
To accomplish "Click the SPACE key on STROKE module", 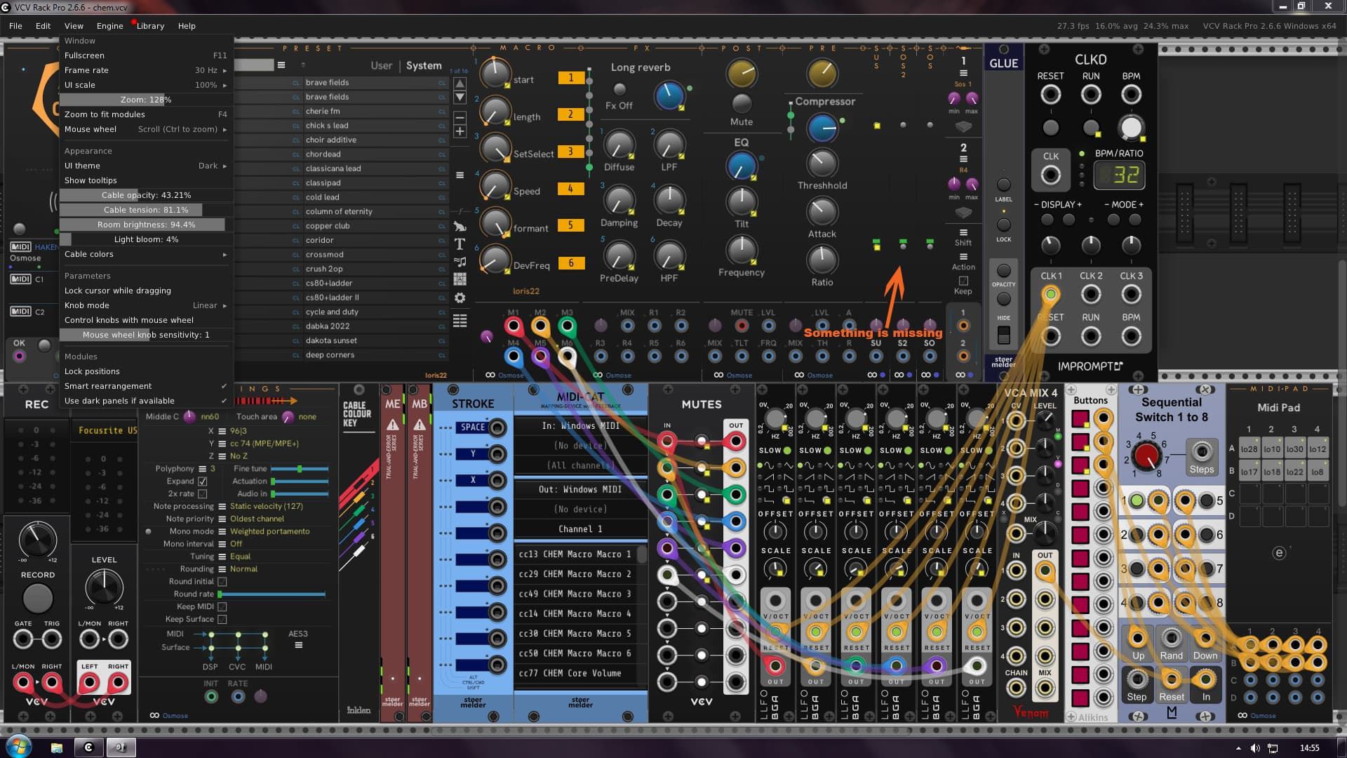I will (473, 427).
